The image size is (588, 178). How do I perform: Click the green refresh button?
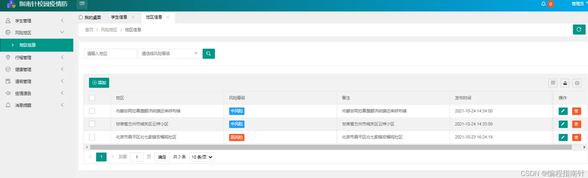pos(579,29)
